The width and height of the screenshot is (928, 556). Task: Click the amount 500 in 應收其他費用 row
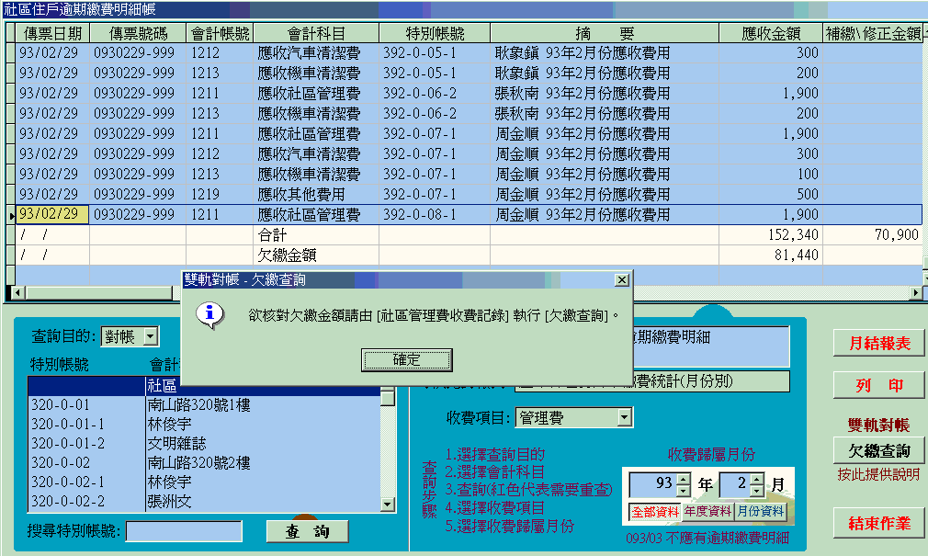point(771,194)
